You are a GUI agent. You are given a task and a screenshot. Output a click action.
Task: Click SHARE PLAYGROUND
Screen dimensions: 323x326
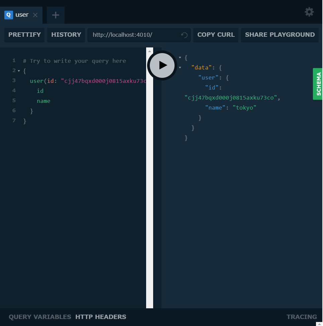pyautogui.click(x=280, y=35)
